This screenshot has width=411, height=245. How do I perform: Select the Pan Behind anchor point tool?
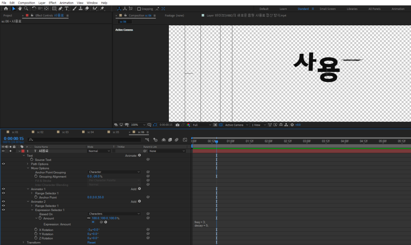coord(46,8)
